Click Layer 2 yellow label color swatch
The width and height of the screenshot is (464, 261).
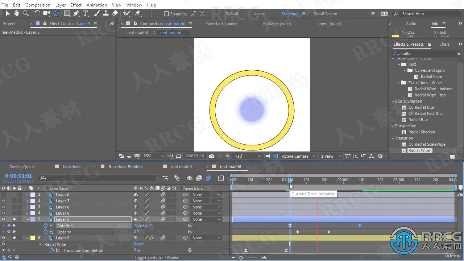pos(33,238)
